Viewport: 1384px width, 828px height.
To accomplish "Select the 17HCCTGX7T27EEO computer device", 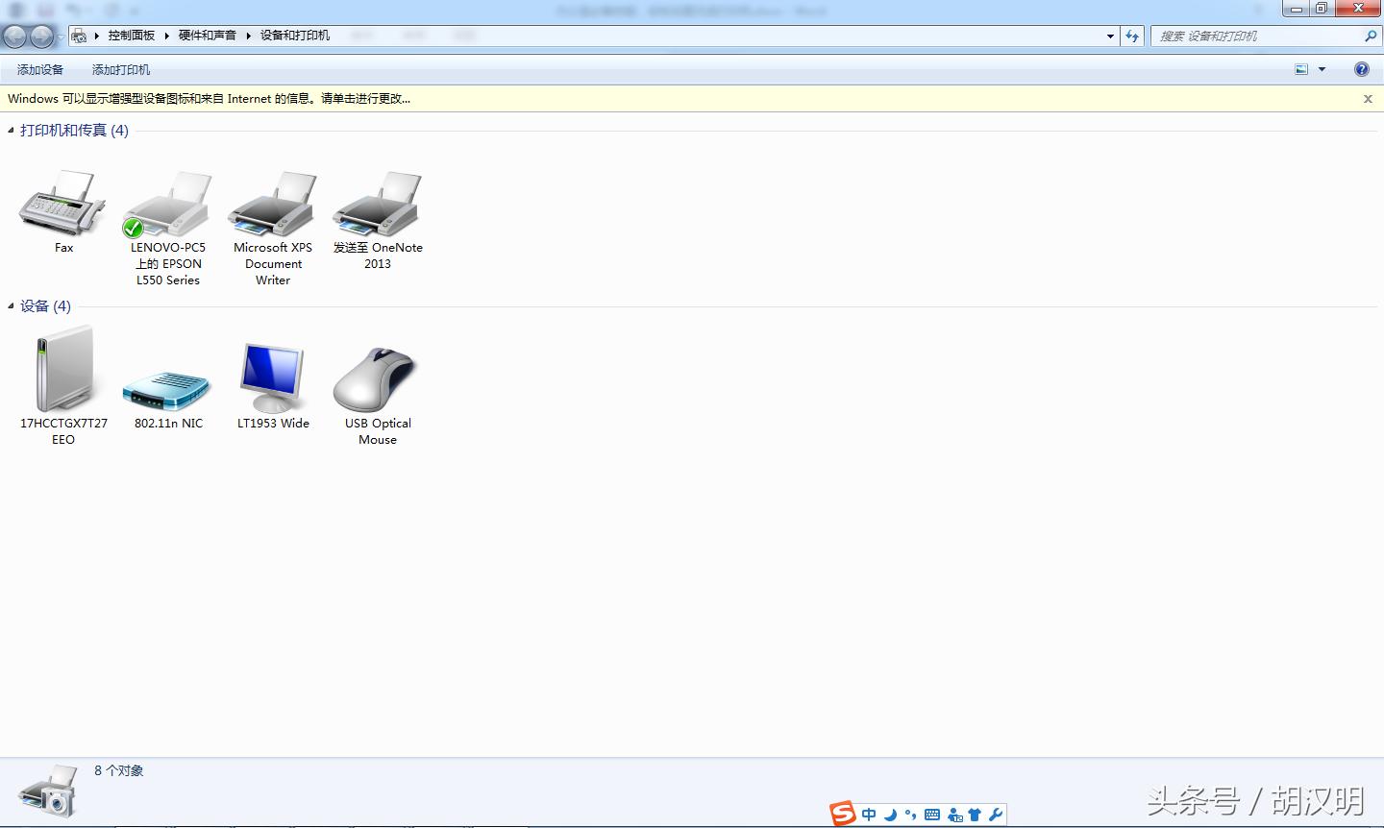I will 63,370.
